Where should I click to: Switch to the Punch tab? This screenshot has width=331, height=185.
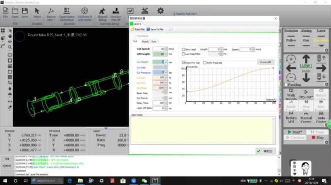(145, 42)
